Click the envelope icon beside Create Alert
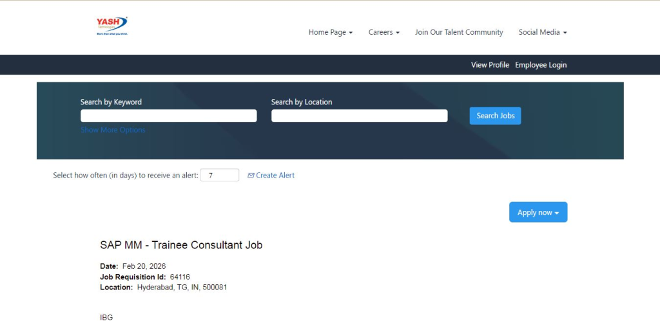The height and width of the screenshot is (321, 660). 251,176
